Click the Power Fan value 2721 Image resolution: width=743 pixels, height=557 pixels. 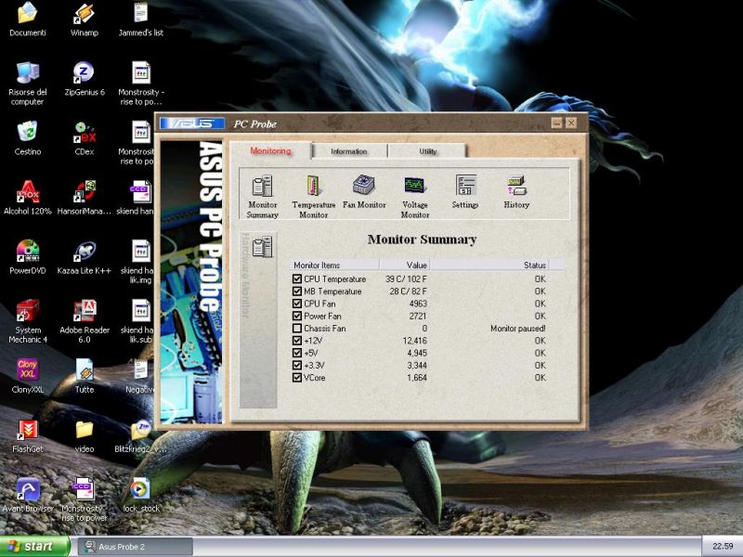pyautogui.click(x=418, y=316)
